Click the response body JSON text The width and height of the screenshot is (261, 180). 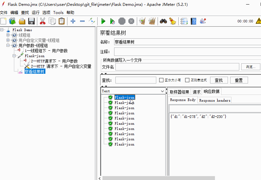[198, 116]
